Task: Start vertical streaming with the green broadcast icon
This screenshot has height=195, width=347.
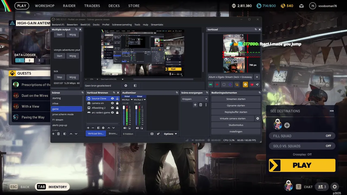Action: pyautogui.click(x=210, y=84)
